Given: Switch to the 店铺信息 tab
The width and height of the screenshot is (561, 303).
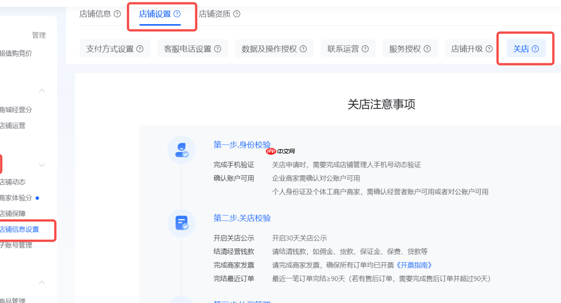Looking at the screenshot, I should 95,14.
